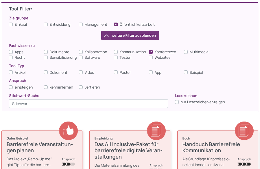Click the document icon on Handbuch Barrierefreie Kommunikation card
The width and height of the screenshot is (260, 169).
pos(244,131)
